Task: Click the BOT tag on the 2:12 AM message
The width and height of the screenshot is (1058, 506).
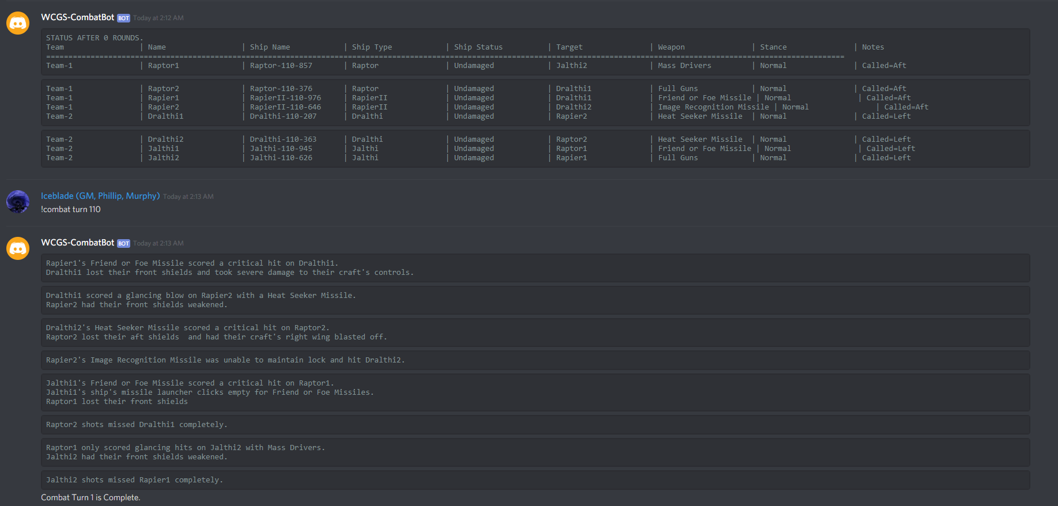Action: [123, 18]
